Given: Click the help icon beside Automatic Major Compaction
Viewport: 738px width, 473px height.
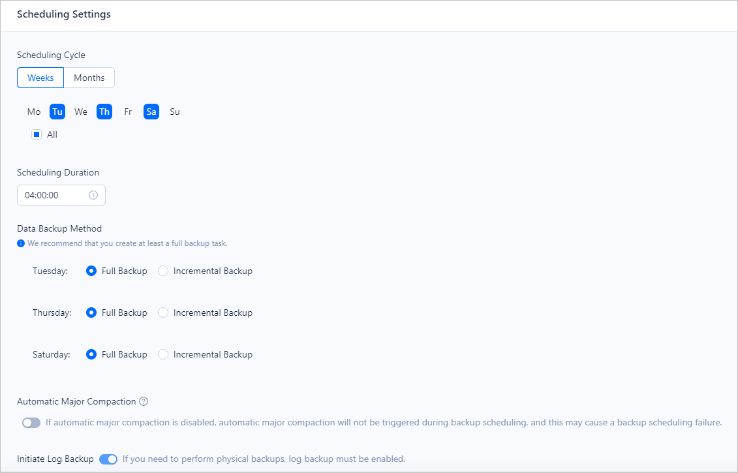Looking at the screenshot, I should pos(144,402).
